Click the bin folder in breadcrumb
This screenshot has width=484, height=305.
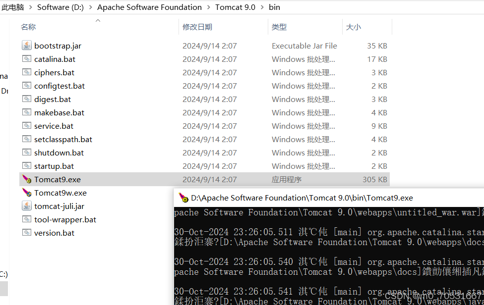click(x=274, y=7)
